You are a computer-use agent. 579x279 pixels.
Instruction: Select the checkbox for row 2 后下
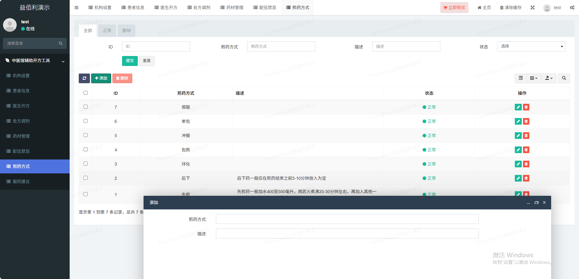point(85,178)
